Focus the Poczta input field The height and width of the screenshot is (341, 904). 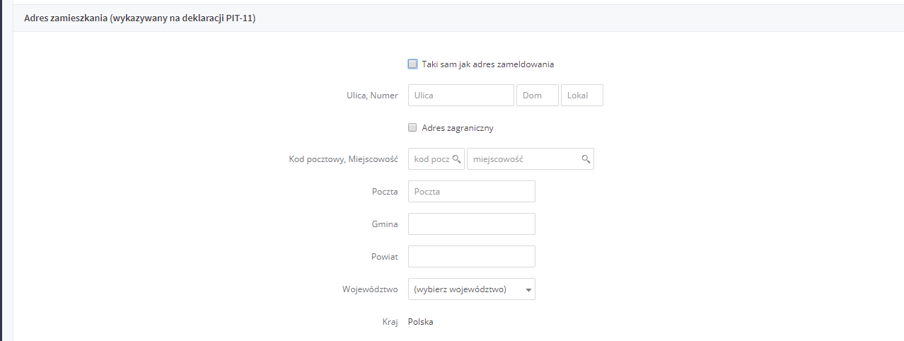(472, 192)
